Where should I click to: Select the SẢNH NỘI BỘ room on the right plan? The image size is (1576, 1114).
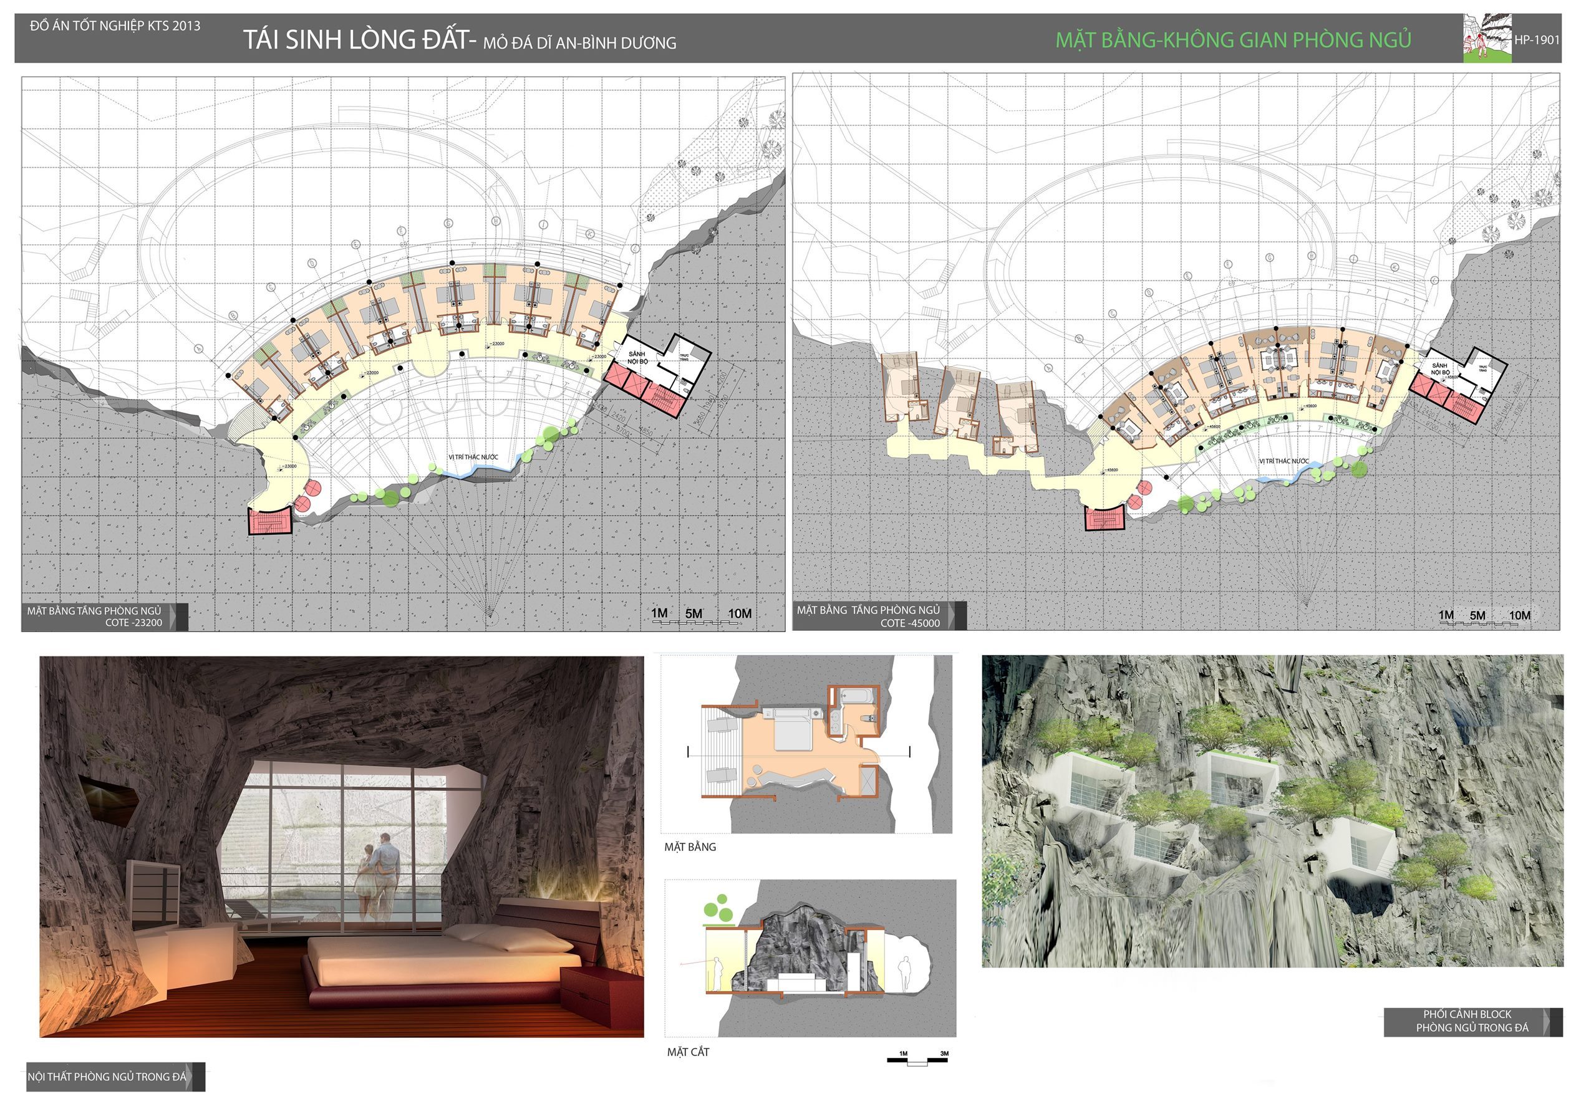(x=1439, y=369)
